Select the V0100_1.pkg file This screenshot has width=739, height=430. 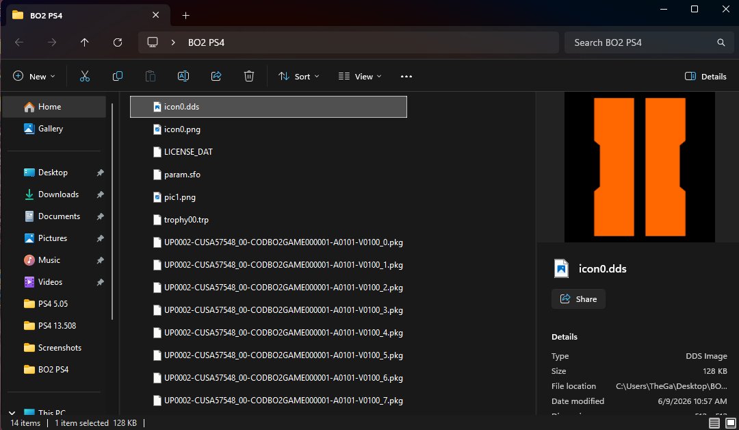(268, 265)
